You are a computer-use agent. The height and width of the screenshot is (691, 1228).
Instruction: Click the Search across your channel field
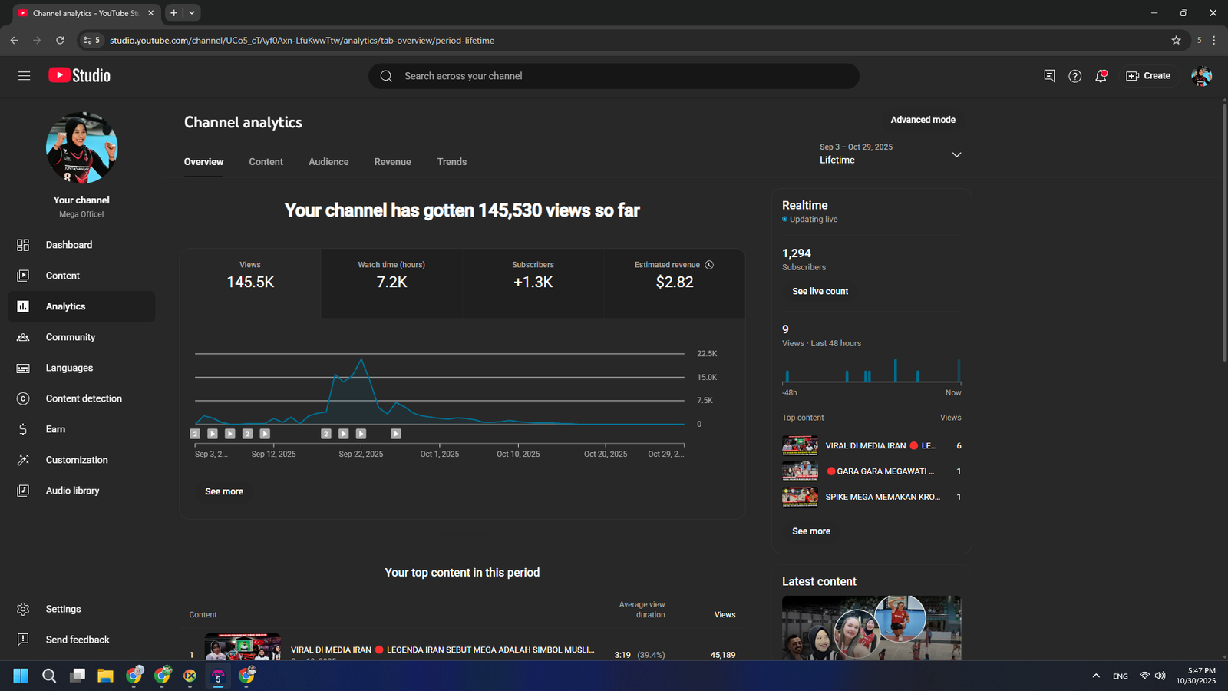pyautogui.click(x=614, y=76)
